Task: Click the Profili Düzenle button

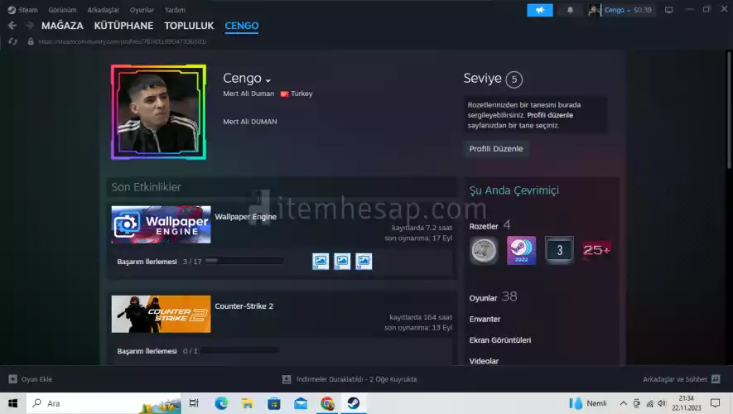Action: coord(496,148)
